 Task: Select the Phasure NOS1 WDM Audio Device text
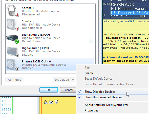click(x=44, y=65)
